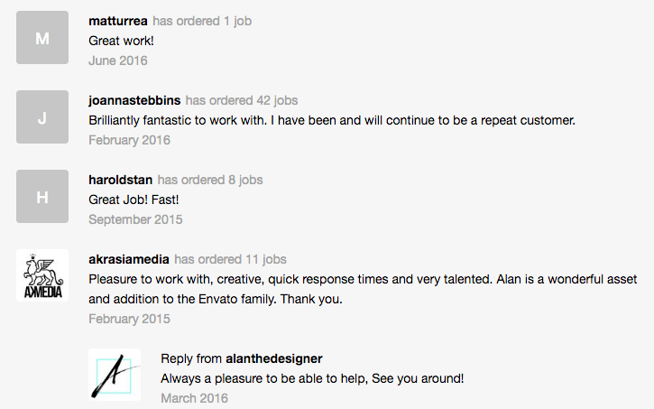Click the June 2016 review date
Viewport: 654px width, 409px height.
click(118, 60)
